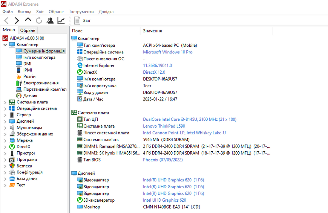This screenshot has width=328, height=213.
Task: Click the Безпека shield icon in tree
Action: click(12, 166)
